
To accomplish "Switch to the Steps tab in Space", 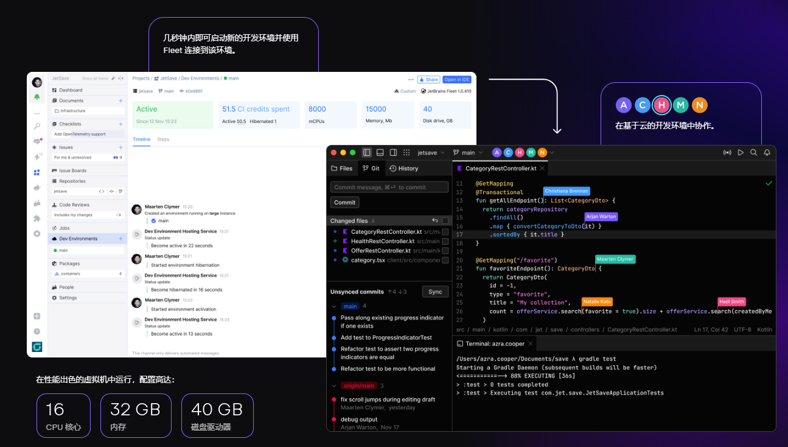I will [x=163, y=139].
